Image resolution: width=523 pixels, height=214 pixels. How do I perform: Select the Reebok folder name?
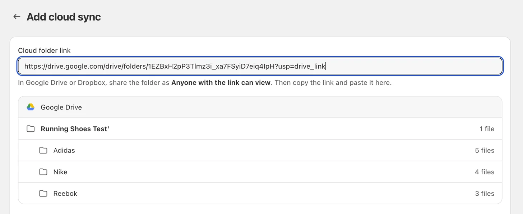[65, 193]
